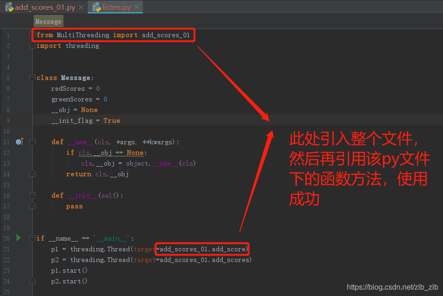Place the cursor on the True value at line 9
This screenshot has height=296, width=443.
pos(112,120)
